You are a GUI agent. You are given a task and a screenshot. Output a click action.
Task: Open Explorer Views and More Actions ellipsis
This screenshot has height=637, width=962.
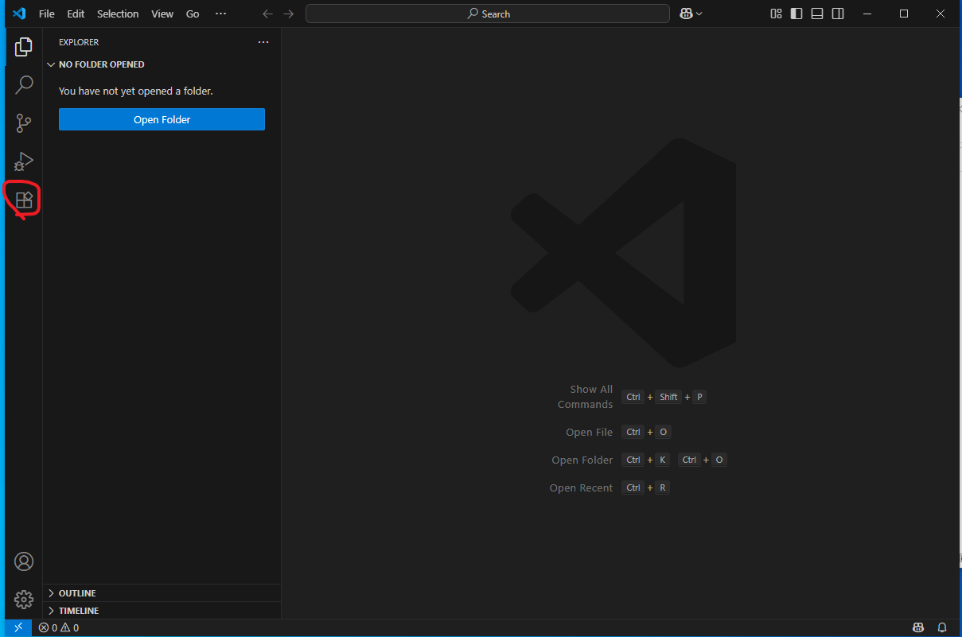click(x=263, y=42)
